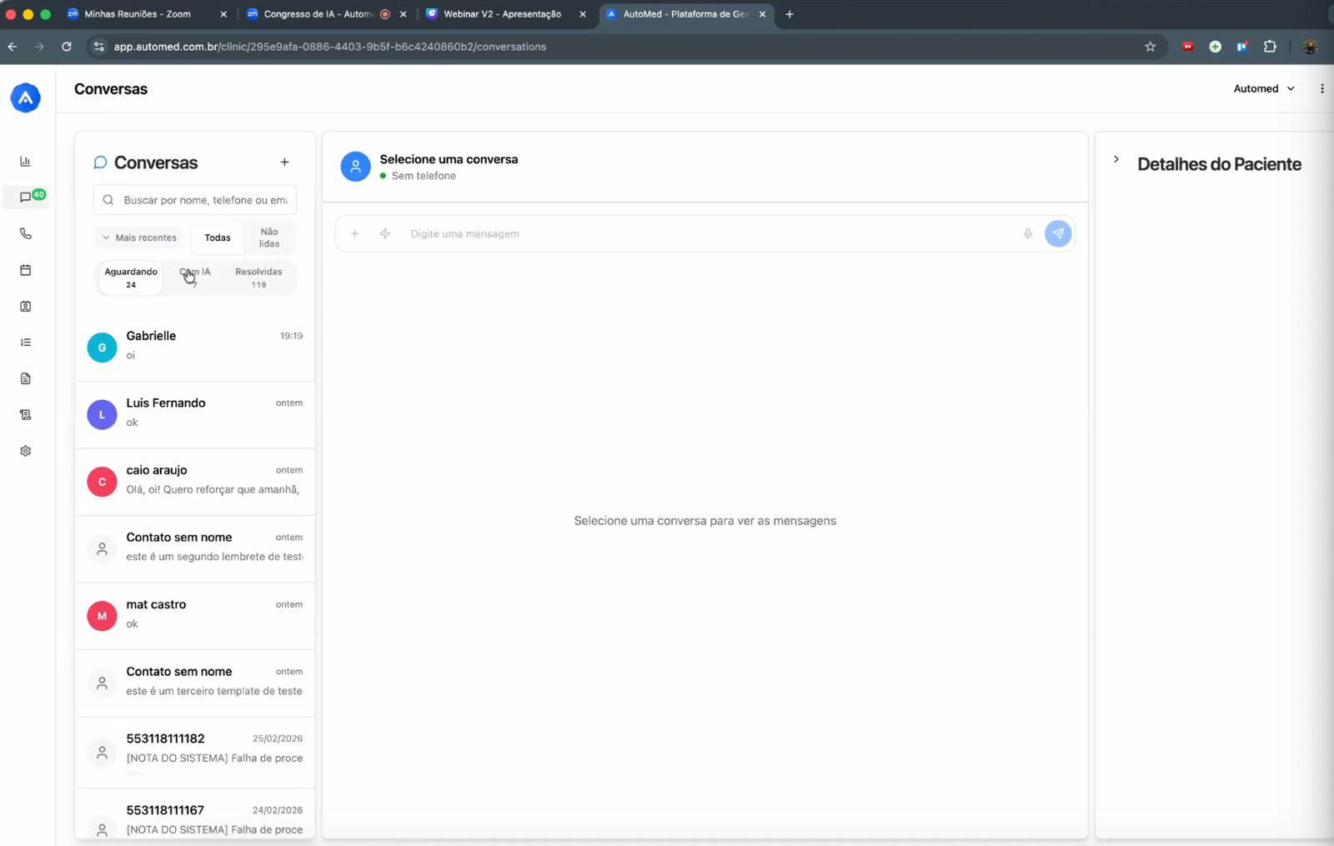The image size is (1334, 846).
Task: Click the browser address bar URL
Action: pyautogui.click(x=330, y=47)
